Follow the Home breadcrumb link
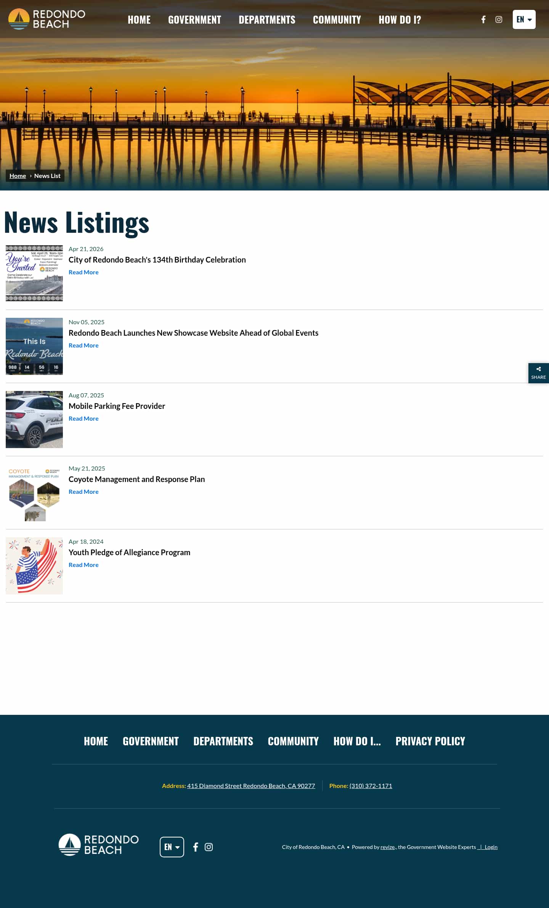 (18, 176)
